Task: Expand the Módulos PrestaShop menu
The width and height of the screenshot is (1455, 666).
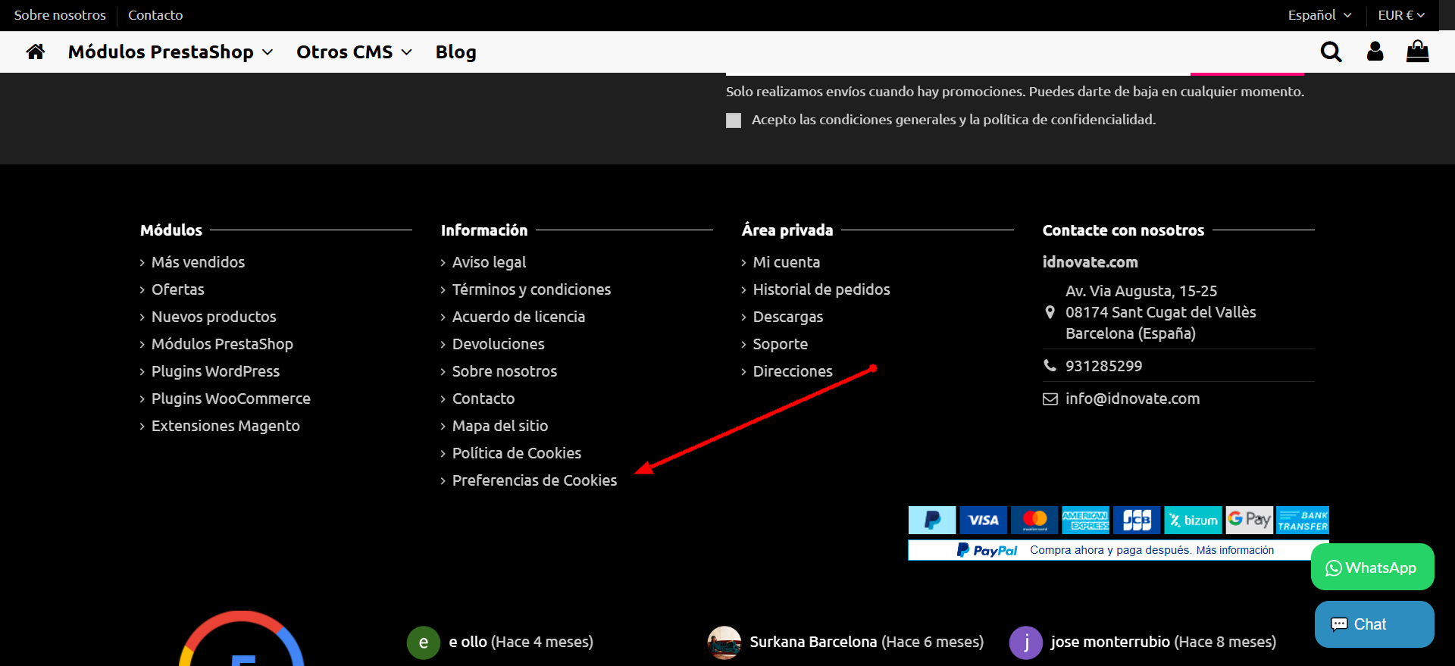Action: coord(171,52)
